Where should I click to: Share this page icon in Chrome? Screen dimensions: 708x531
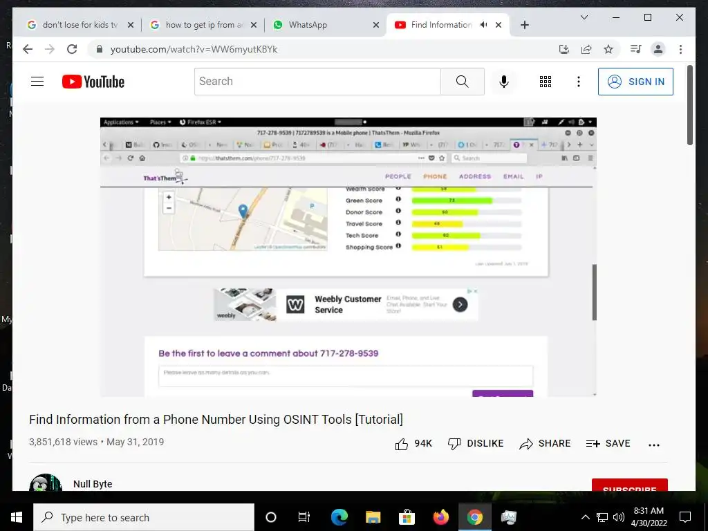tap(586, 49)
